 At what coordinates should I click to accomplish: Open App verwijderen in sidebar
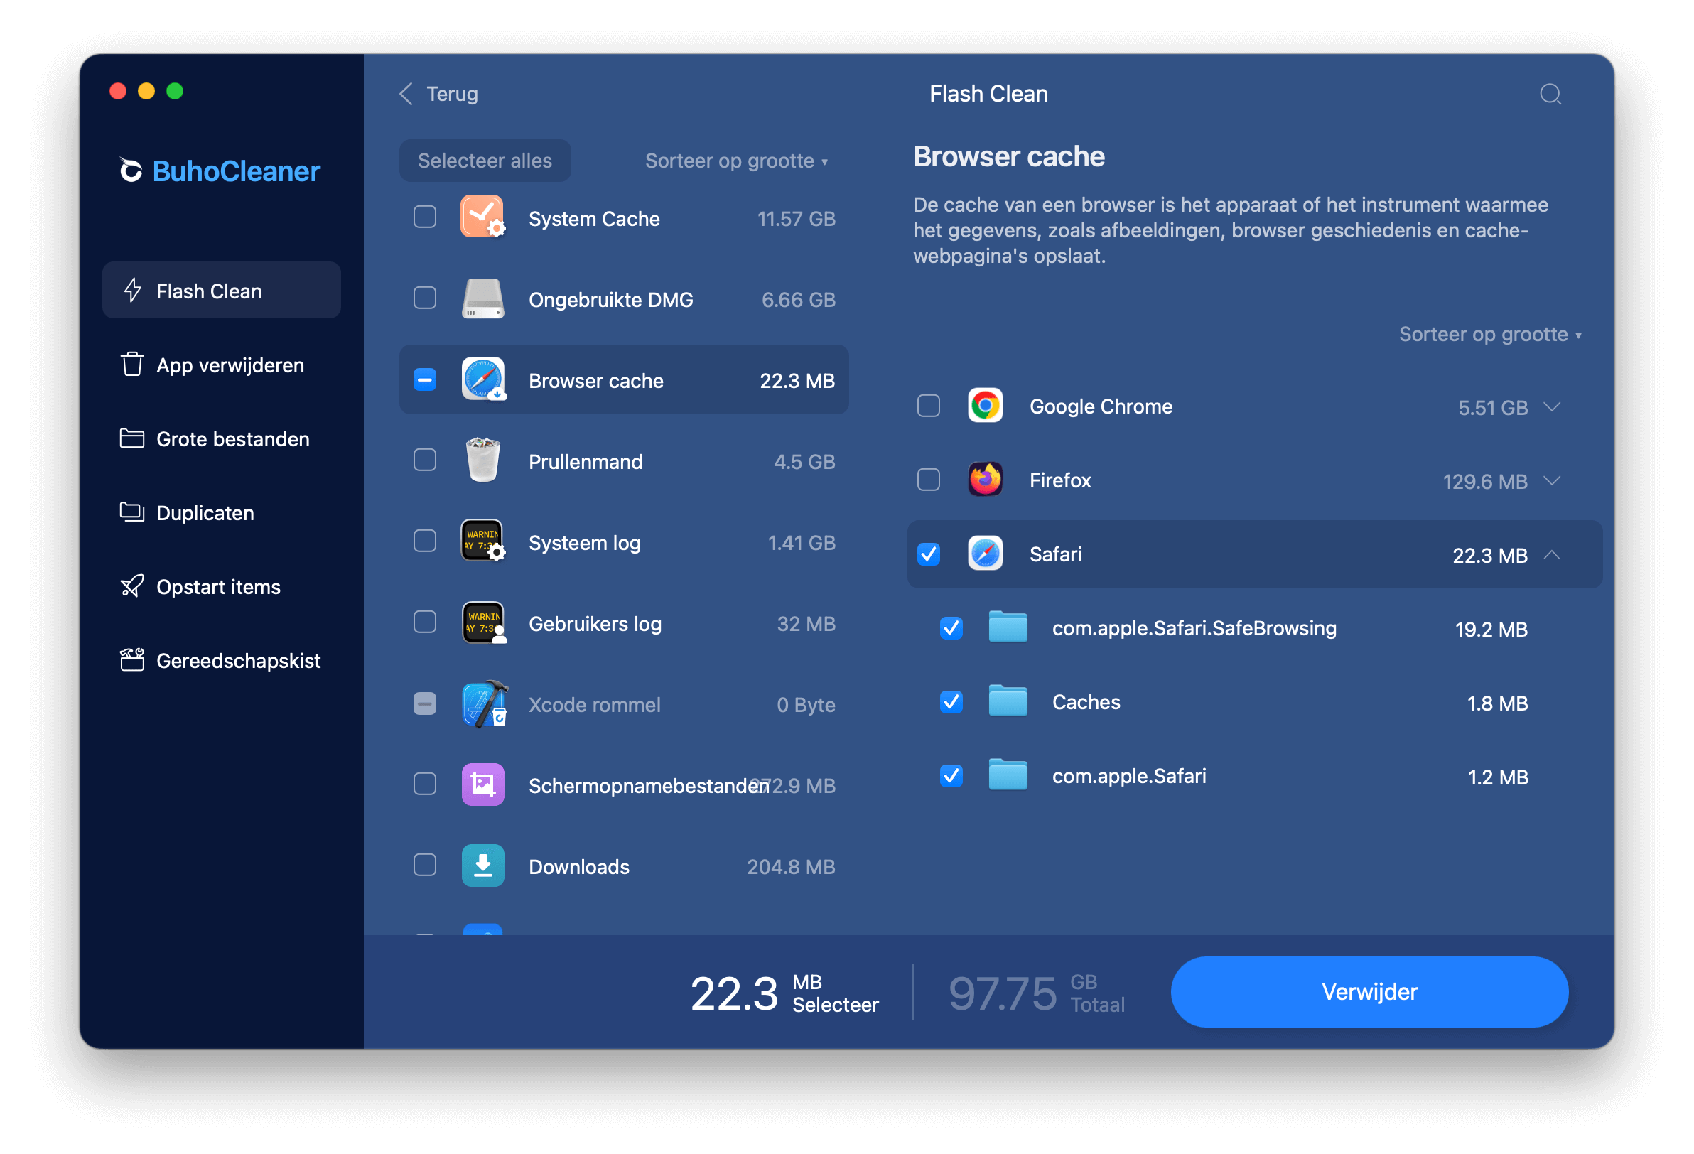222,365
